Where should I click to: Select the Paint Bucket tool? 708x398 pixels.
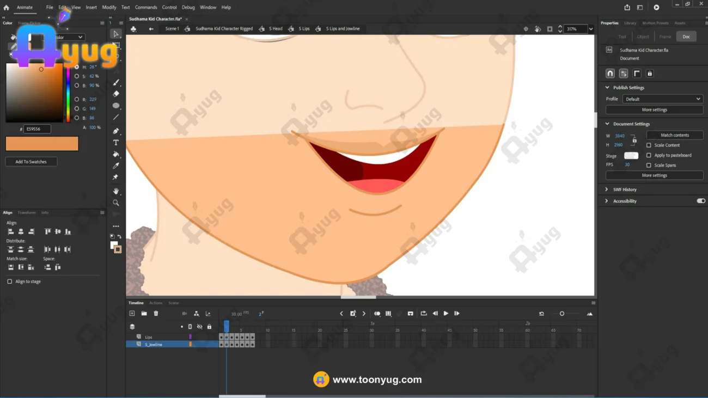coord(116,154)
